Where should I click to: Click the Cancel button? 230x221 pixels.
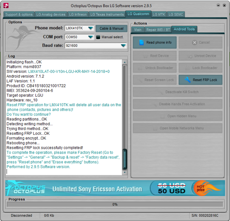(200, 43)
